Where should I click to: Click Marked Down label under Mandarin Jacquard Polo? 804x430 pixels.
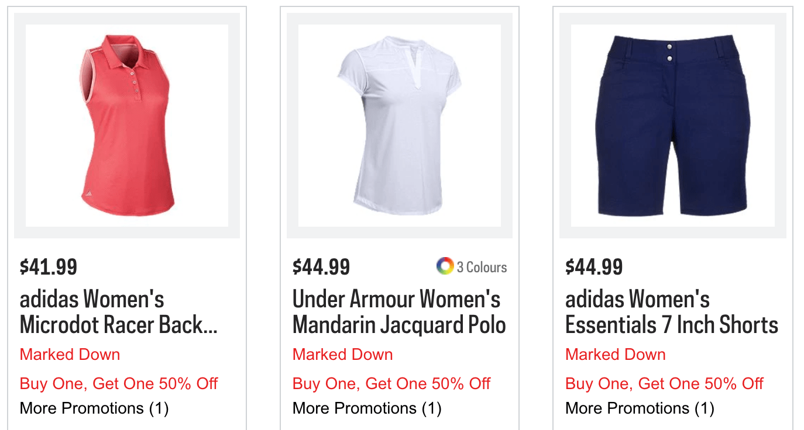(342, 355)
